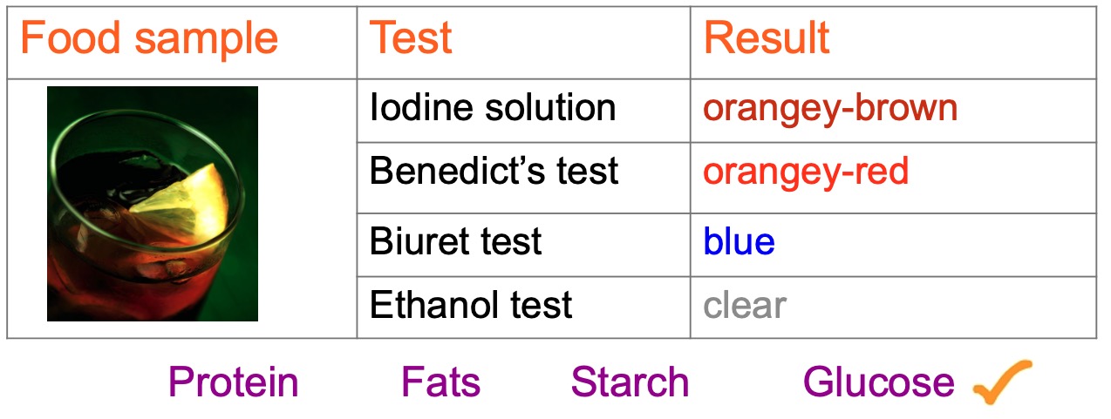Click the grey clear result text
This screenshot has width=1111, height=419.
coord(745,306)
